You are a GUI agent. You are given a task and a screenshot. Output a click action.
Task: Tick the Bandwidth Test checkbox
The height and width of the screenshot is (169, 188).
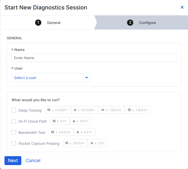point(14,132)
